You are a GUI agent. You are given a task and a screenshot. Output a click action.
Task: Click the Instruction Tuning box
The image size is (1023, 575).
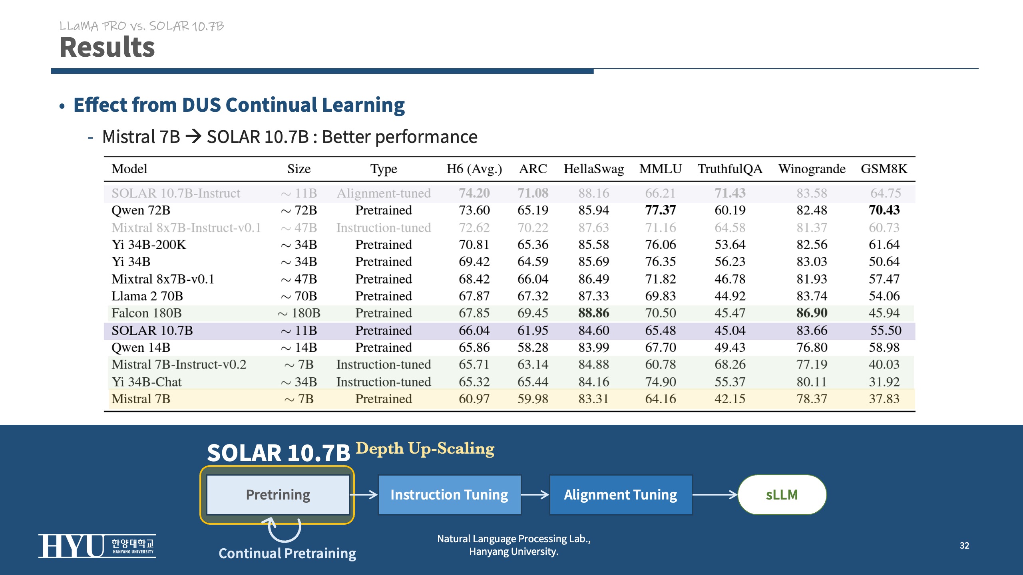(x=449, y=495)
